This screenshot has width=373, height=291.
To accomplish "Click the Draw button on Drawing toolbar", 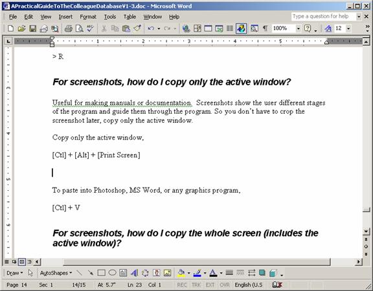I will 14,273.
